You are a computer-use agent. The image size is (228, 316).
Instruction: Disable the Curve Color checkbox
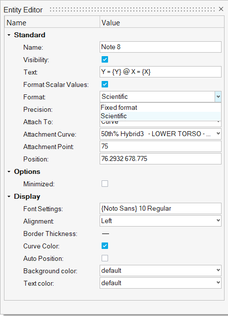point(105,245)
